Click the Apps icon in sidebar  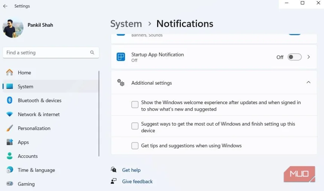[10, 142]
